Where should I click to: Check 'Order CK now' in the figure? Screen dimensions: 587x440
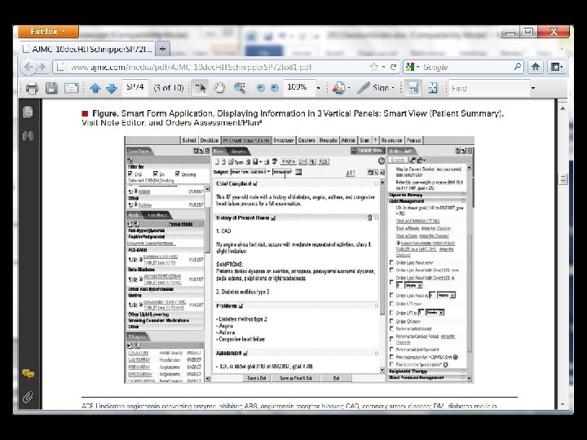[x=391, y=321]
